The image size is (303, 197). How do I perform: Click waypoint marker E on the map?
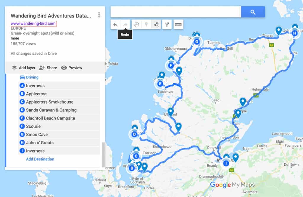[160, 84]
